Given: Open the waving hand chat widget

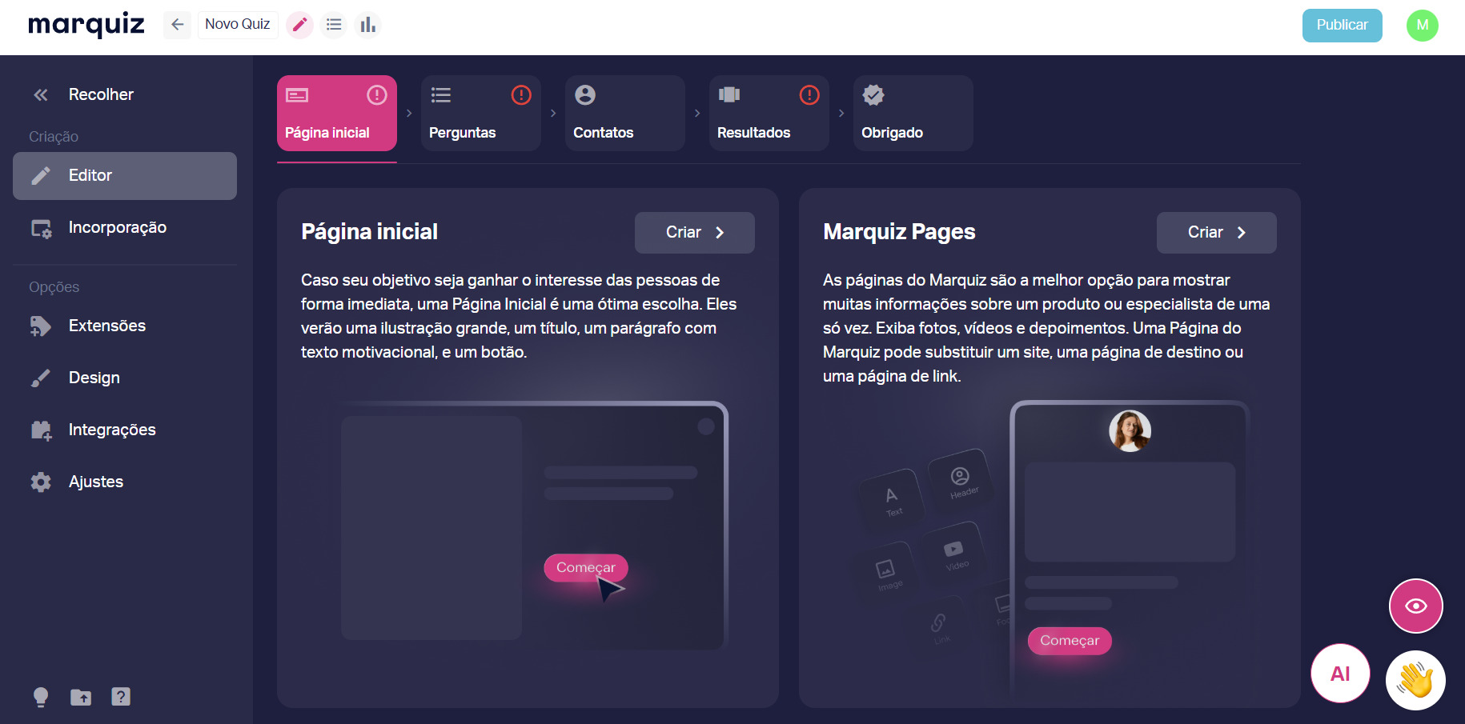Looking at the screenshot, I should 1415,680.
